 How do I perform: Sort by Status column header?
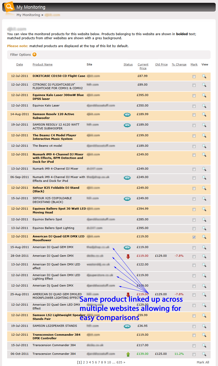point(128,64)
